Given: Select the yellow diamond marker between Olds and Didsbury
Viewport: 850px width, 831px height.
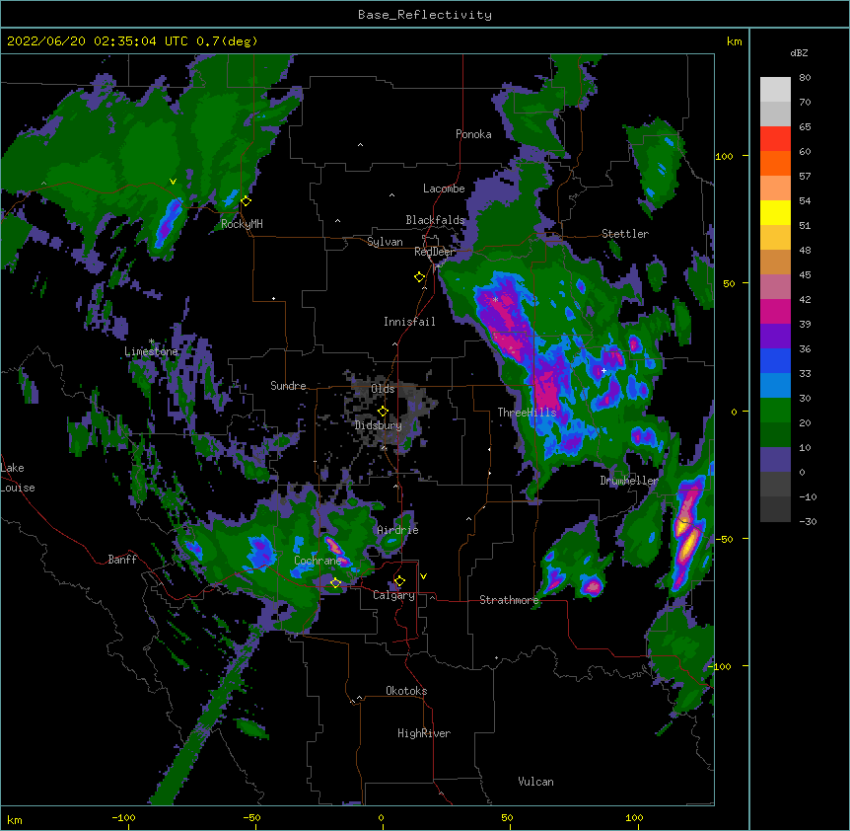Looking at the screenshot, I should click(x=383, y=411).
